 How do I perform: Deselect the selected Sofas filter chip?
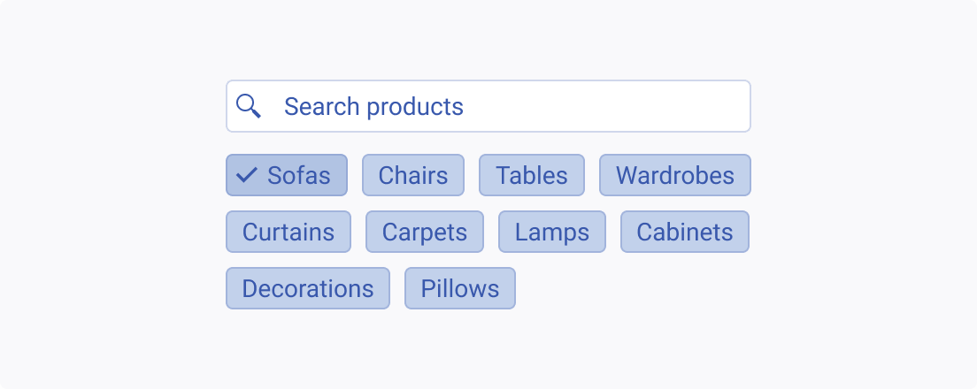pyautogui.click(x=287, y=175)
